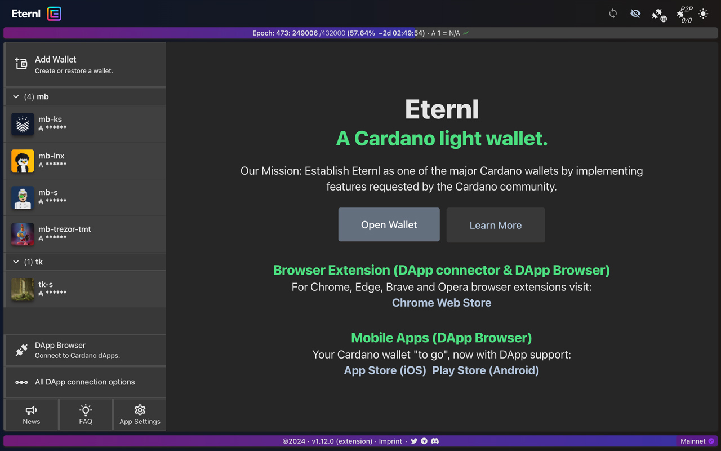Click the Discord icon in footer
Image resolution: width=721 pixels, height=451 pixels.
tap(435, 441)
